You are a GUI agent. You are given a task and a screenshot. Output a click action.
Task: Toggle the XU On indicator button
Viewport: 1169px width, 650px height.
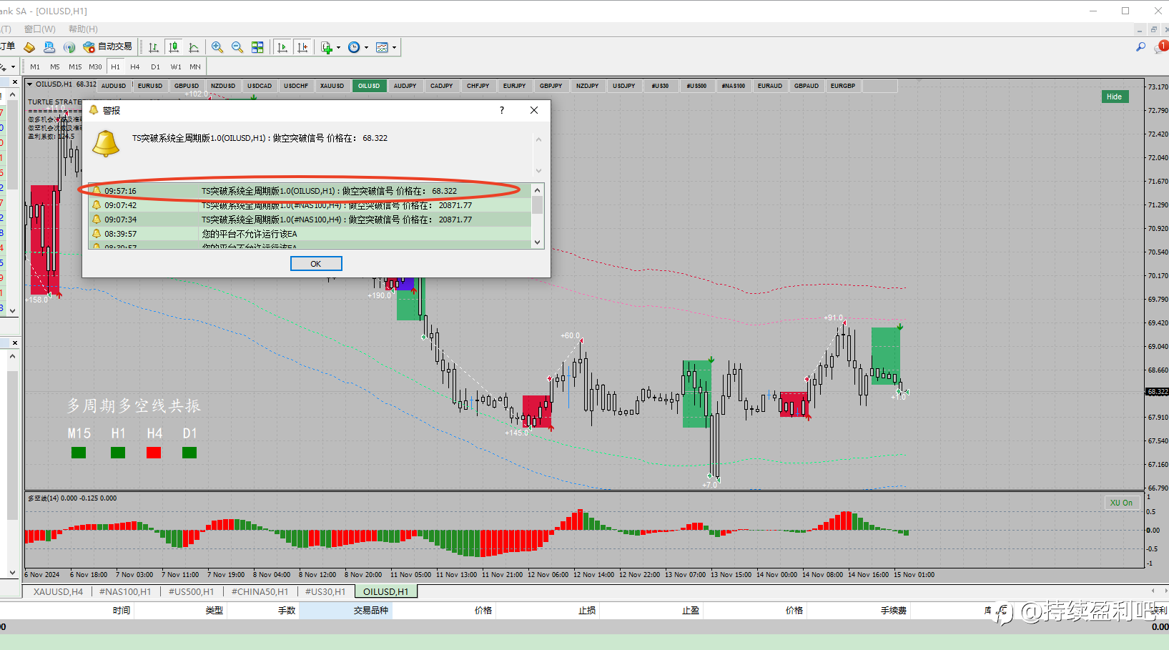point(1121,503)
